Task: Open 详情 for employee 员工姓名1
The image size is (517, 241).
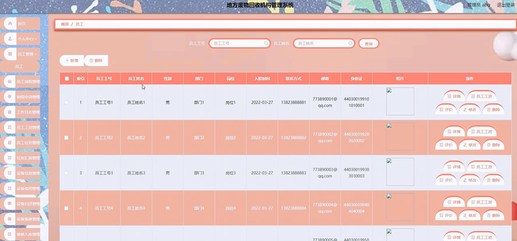Action: 454,96
